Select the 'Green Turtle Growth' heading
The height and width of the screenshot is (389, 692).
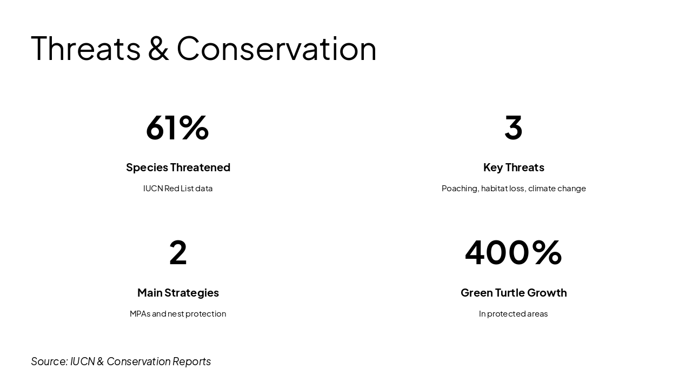pos(514,293)
